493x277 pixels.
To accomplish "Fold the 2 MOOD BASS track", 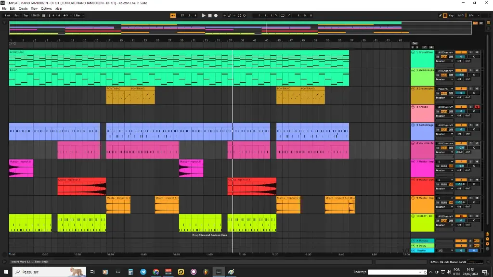I will coord(413,71).
